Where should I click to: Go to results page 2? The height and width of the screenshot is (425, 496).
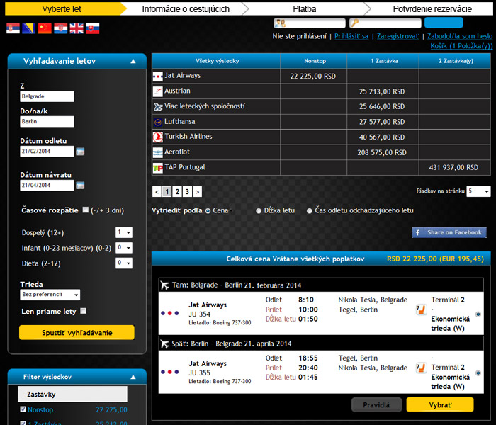click(x=177, y=192)
